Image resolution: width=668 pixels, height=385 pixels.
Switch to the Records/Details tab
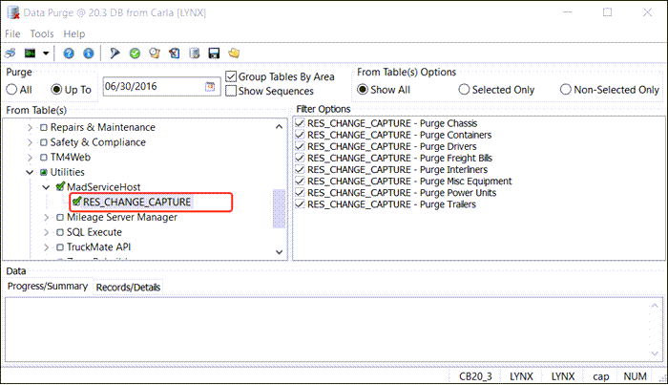(x=128, y=287)
